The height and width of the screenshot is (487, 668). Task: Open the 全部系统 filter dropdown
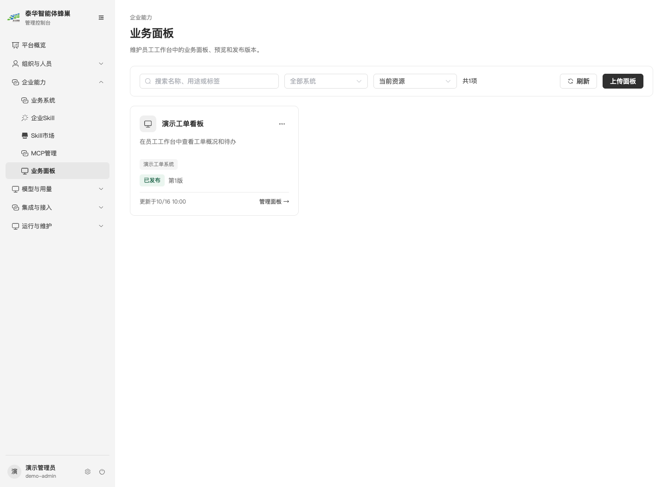pyautogui.click(x=326, y=81)
